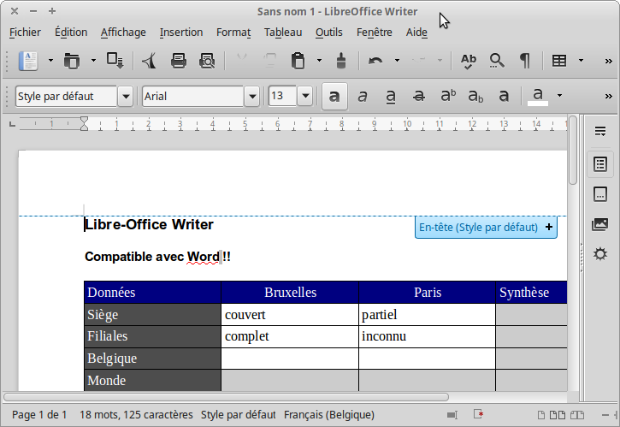Expand the paragraph style dropdown
Image resolution: width=620 pixels, height=427 pixels.
tap(126, 96)
